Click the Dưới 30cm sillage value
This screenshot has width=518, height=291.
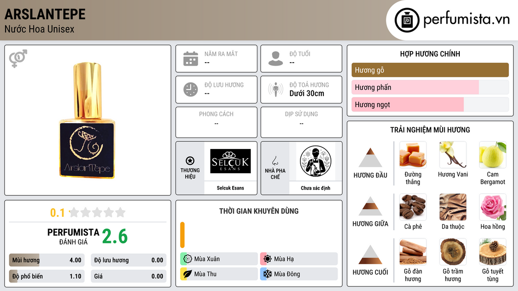click(307, 93)
